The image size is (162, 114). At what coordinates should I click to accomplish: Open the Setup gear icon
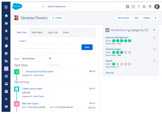[x=144, y=6]
